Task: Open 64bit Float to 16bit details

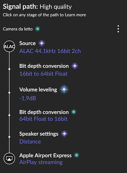Action: coord(43,119)
